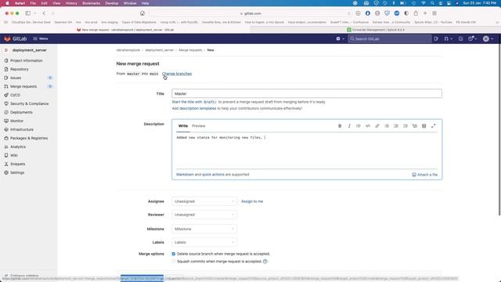Open the To-Do list icon in header
Screen dimensions: 501x282
point(461,38)
